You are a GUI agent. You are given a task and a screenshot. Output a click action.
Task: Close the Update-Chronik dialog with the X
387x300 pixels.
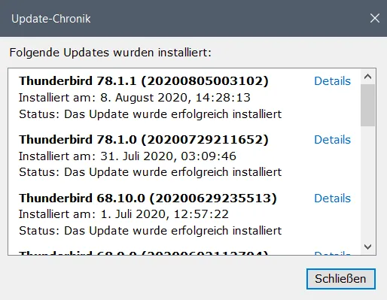(375, 18)
